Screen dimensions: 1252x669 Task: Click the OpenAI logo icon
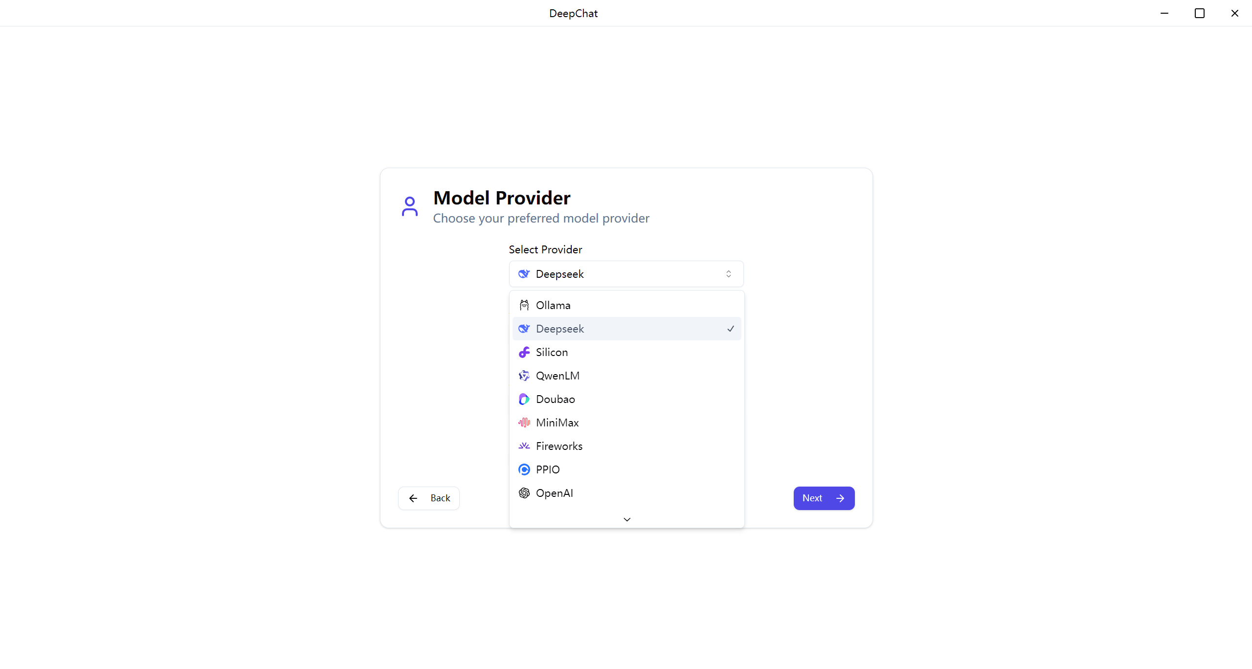[x=524, y=493]
